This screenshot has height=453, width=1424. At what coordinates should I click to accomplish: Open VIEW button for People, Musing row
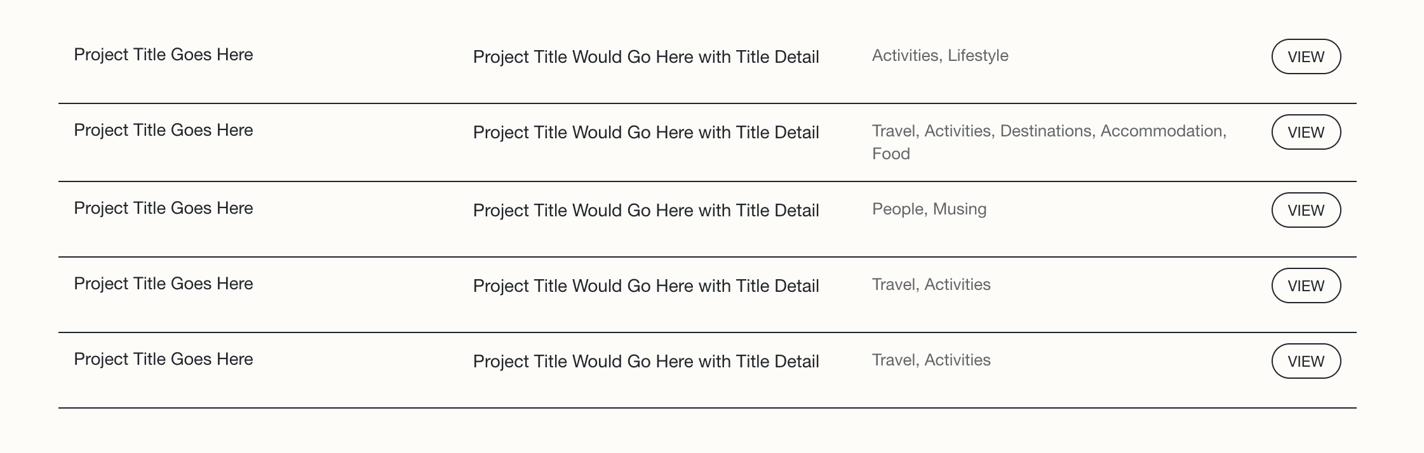pyautogui.click(x=1306, y=210)
